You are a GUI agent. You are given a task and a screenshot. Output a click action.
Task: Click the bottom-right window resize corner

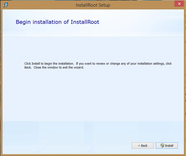coord(185,155)
